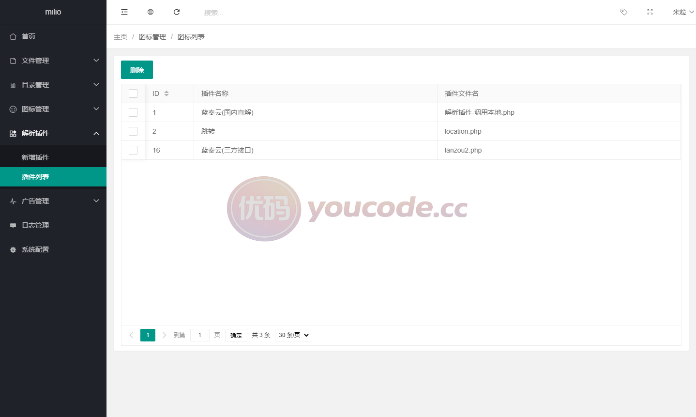Expand the 广告管理 menu chevron

click(x=96, y=201)
